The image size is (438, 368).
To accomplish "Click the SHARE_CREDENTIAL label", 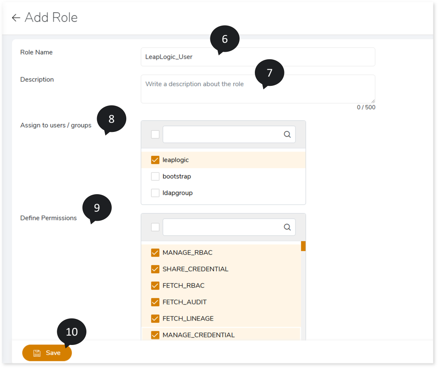I will pyautogui.click(x=195, y=269).
